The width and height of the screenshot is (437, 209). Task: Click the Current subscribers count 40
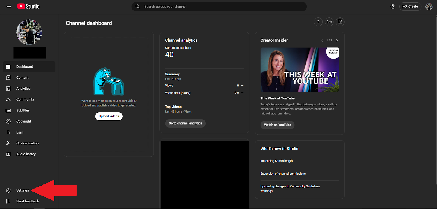coord(169,54)
